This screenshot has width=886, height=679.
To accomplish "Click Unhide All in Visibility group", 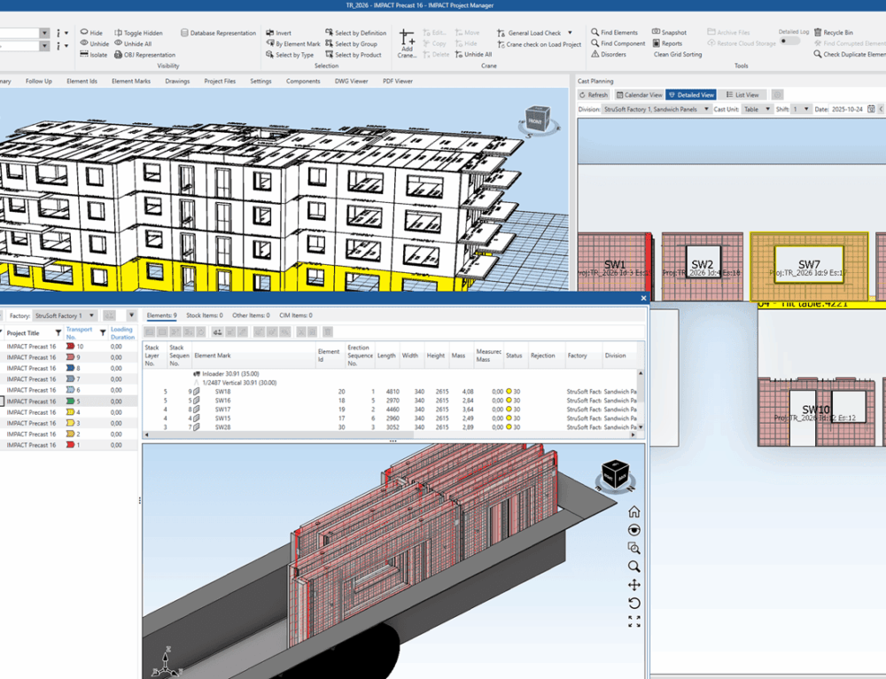I will 133,43.
